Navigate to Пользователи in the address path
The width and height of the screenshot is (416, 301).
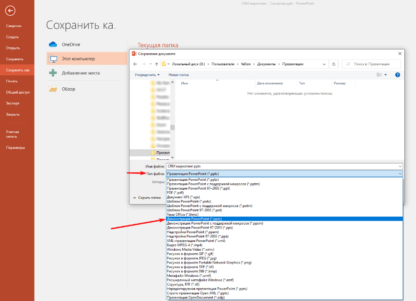[x=223, y=64]
